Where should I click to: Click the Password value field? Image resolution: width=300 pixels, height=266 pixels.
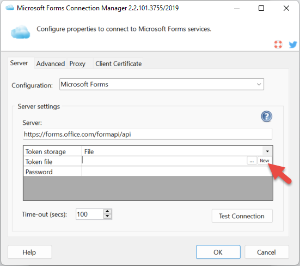point(177,172)
